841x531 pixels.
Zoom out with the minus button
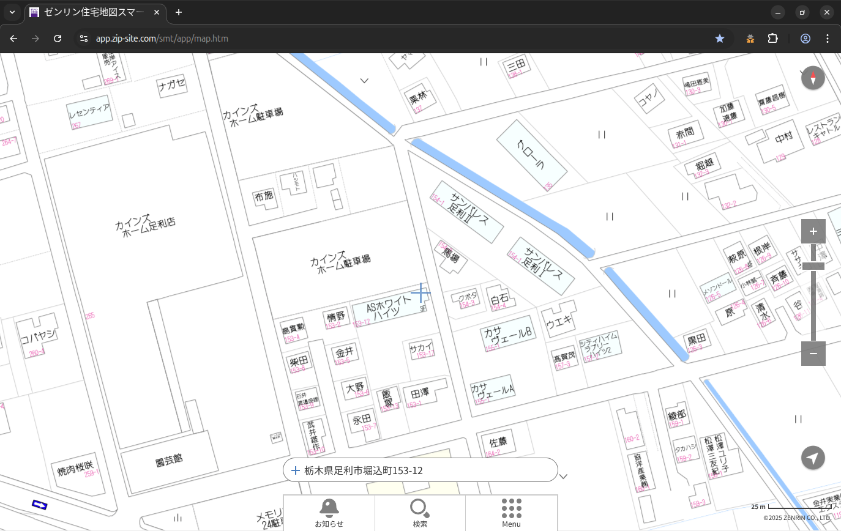click(x=813, y=354)
